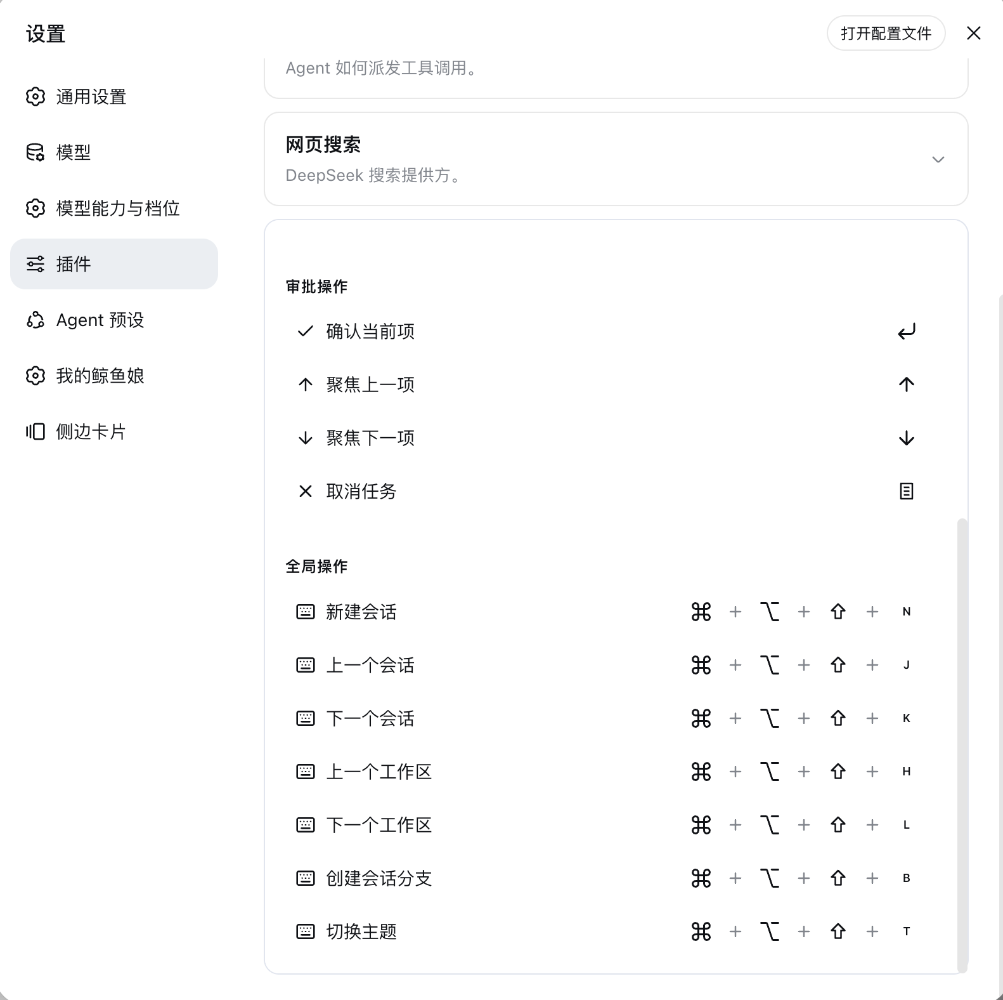The height and width of the screenshot is (1000, 1003).
Task: Click the keyboard icon beside 上一个会话
Action: tap(306, 665)
